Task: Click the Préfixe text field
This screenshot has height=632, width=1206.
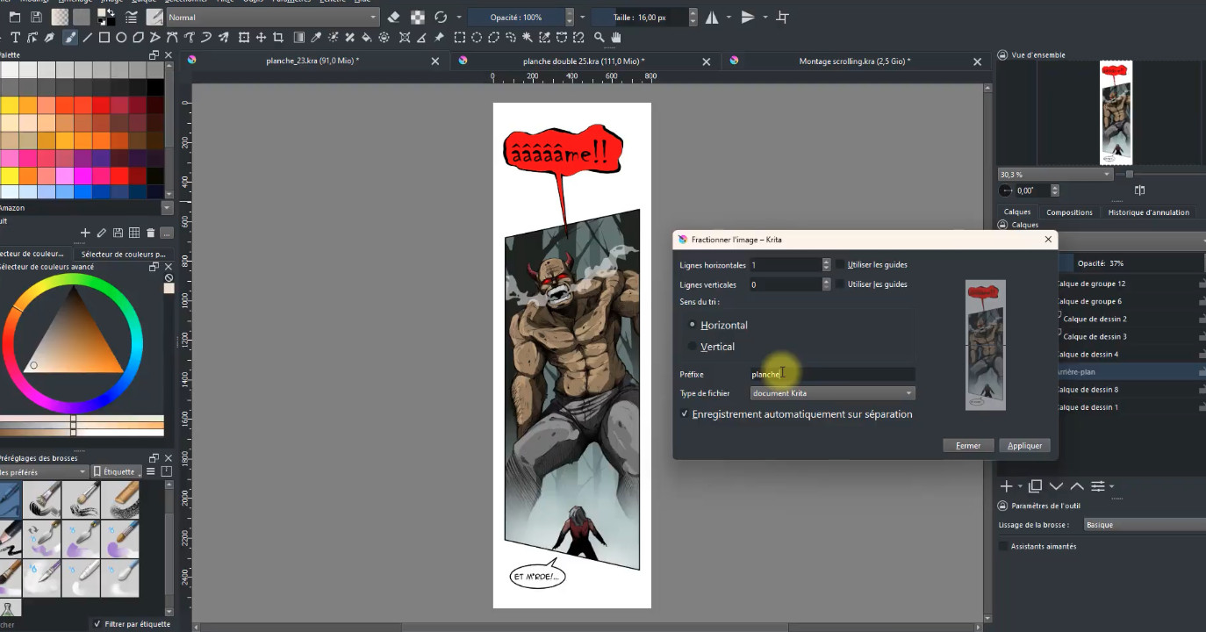Action: click(x=832, y=374)
